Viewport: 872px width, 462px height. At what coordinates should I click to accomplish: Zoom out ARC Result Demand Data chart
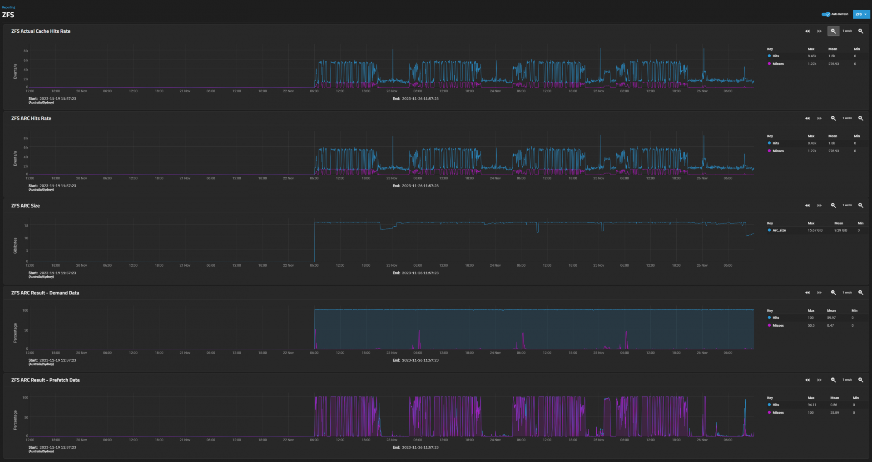(x=833, y=293)
